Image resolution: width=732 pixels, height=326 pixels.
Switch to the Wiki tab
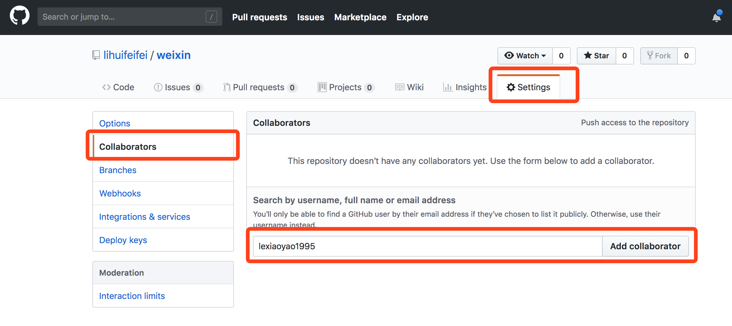(409, 87)
